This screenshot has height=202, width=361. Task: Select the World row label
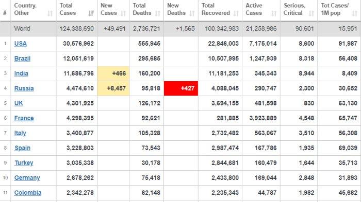(x=22, y=29)
